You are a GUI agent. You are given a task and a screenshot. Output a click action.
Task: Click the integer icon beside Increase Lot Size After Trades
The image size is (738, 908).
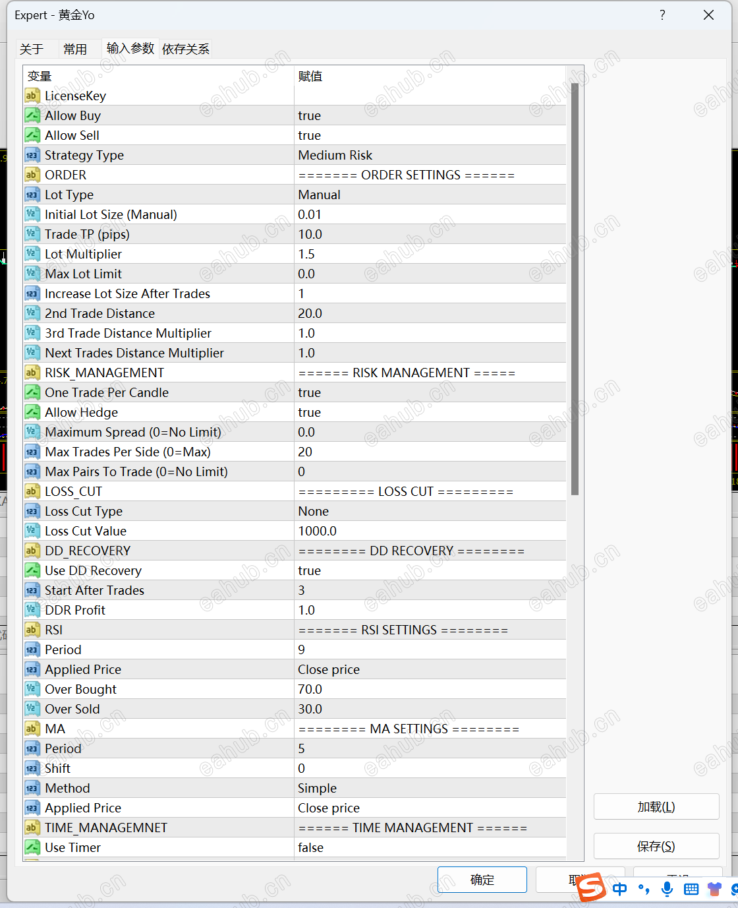(x=32, y=293)
